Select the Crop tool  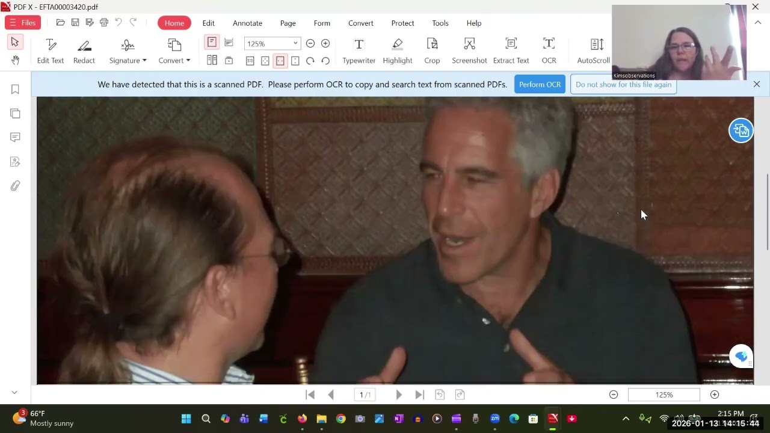tap(432, 51)
